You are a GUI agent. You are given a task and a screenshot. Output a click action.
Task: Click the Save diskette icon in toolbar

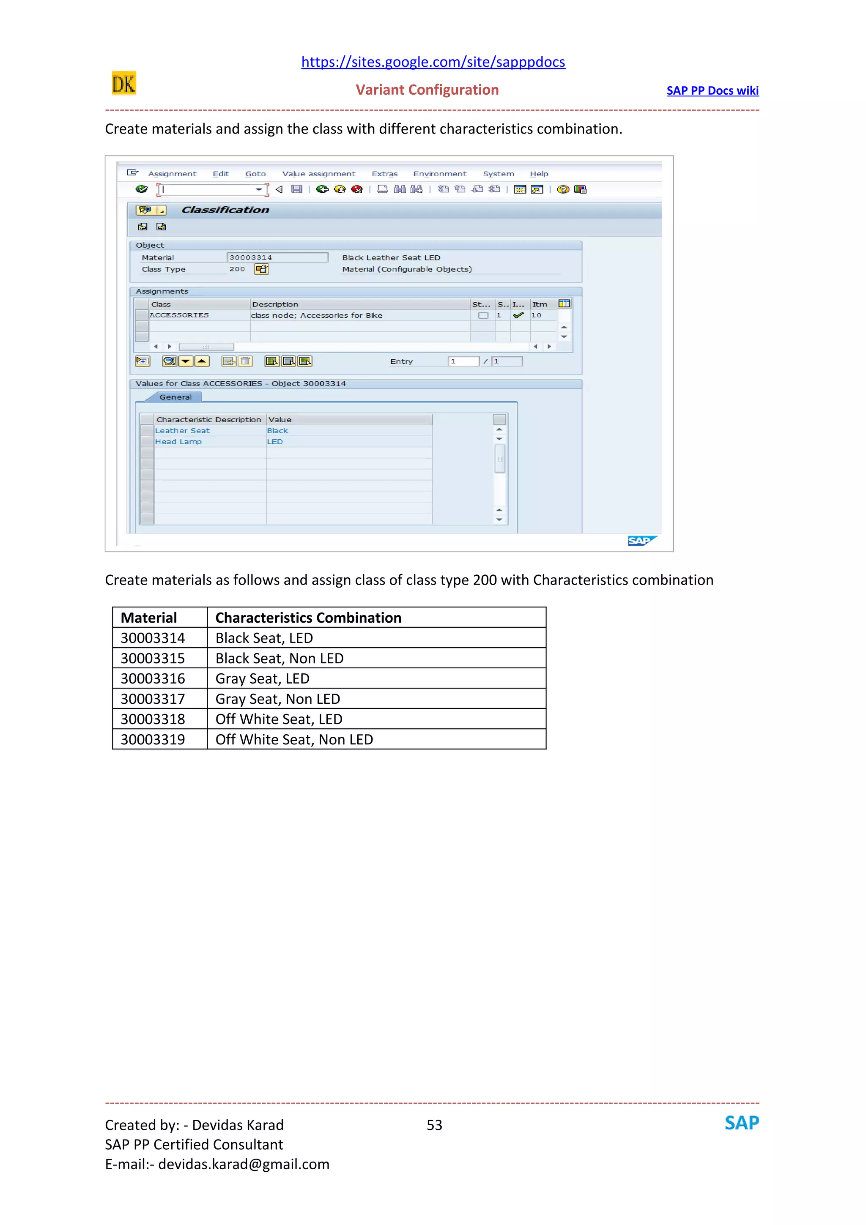coord(297,189)
